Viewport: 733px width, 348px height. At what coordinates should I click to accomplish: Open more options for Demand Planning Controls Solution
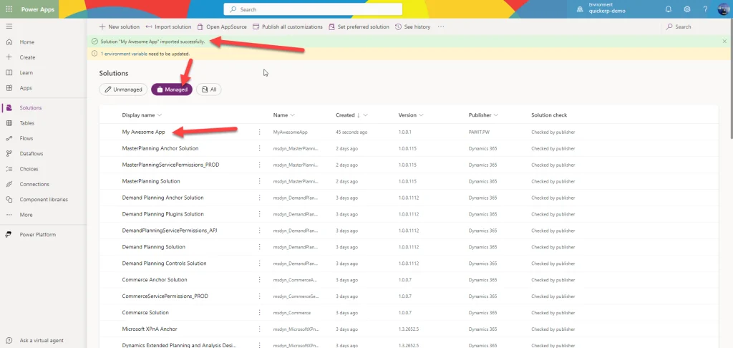[259, 264]
